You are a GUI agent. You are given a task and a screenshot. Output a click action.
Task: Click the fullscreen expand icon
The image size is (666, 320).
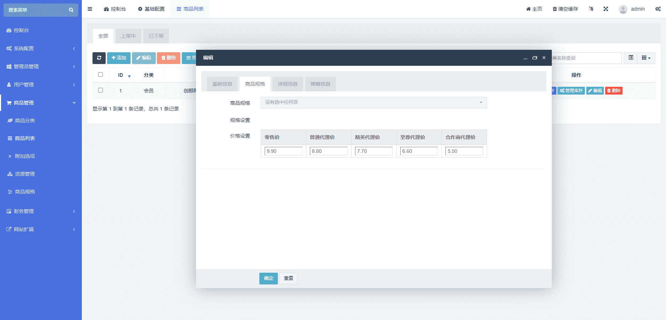(606, 9)
